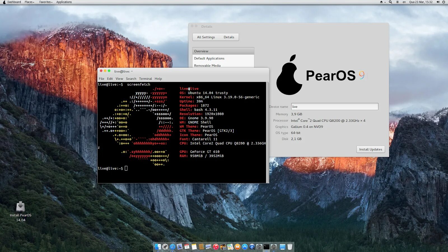Viewport: 448px width, 252px height.
Task: Expand the Favorites dropdown
Action: (x=45, y=2)
